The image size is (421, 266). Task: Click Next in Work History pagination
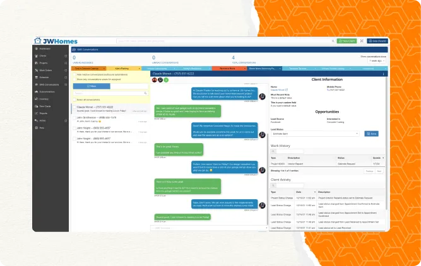click(x=379, y=171)
